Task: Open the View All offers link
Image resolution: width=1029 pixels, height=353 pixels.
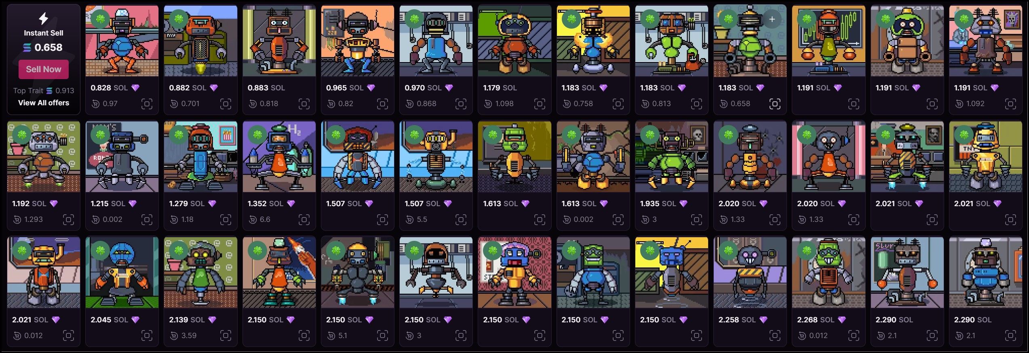Action: click(43, 103)
